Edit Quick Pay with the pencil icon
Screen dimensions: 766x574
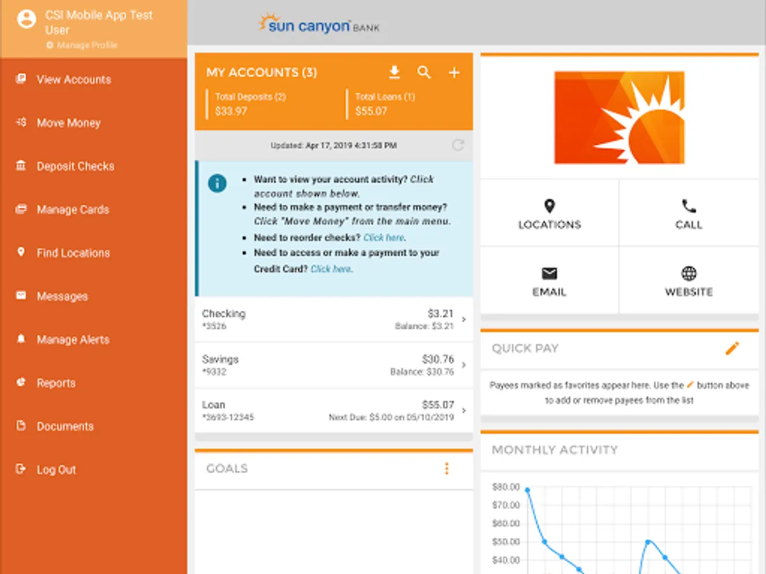(732, 348)
